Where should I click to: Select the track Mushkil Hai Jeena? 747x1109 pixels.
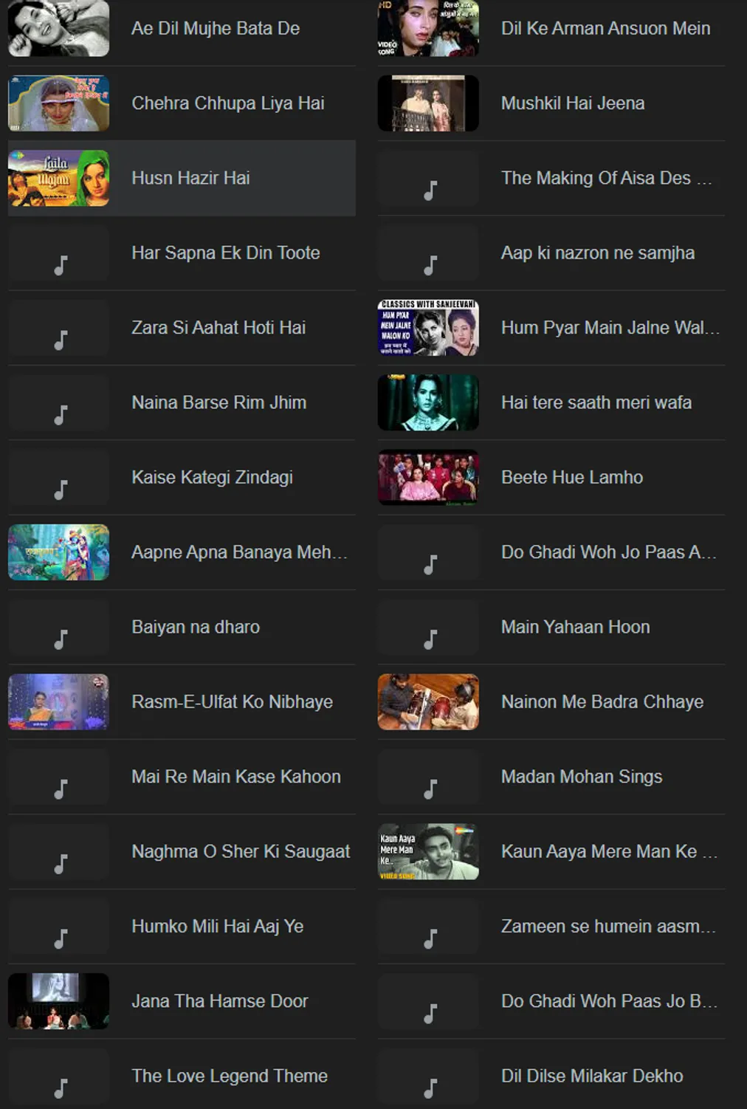(573, 103)
